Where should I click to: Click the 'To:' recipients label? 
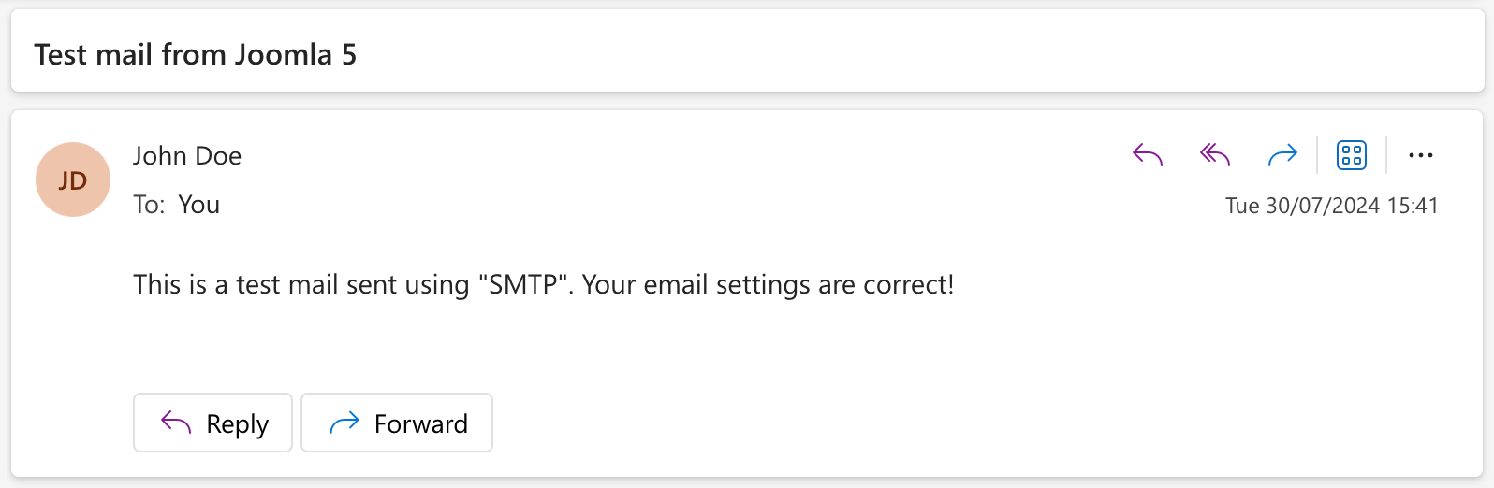pos(150,205)
